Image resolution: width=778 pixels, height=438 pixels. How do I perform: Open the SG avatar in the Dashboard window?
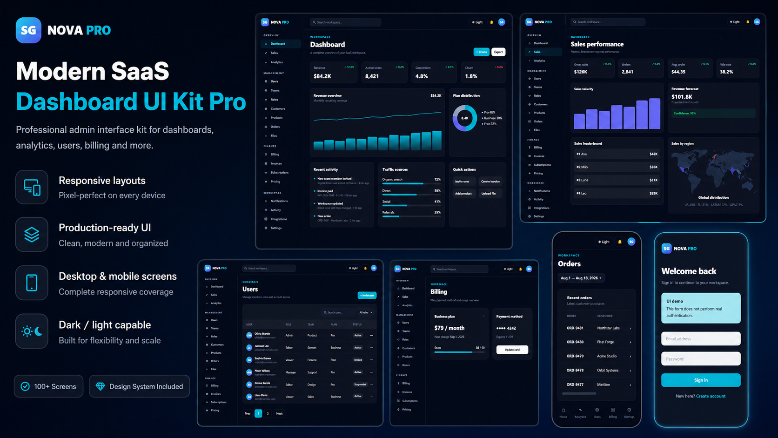502,22
